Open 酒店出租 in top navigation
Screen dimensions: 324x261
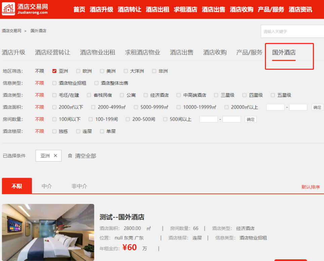(x=158, y=9)
